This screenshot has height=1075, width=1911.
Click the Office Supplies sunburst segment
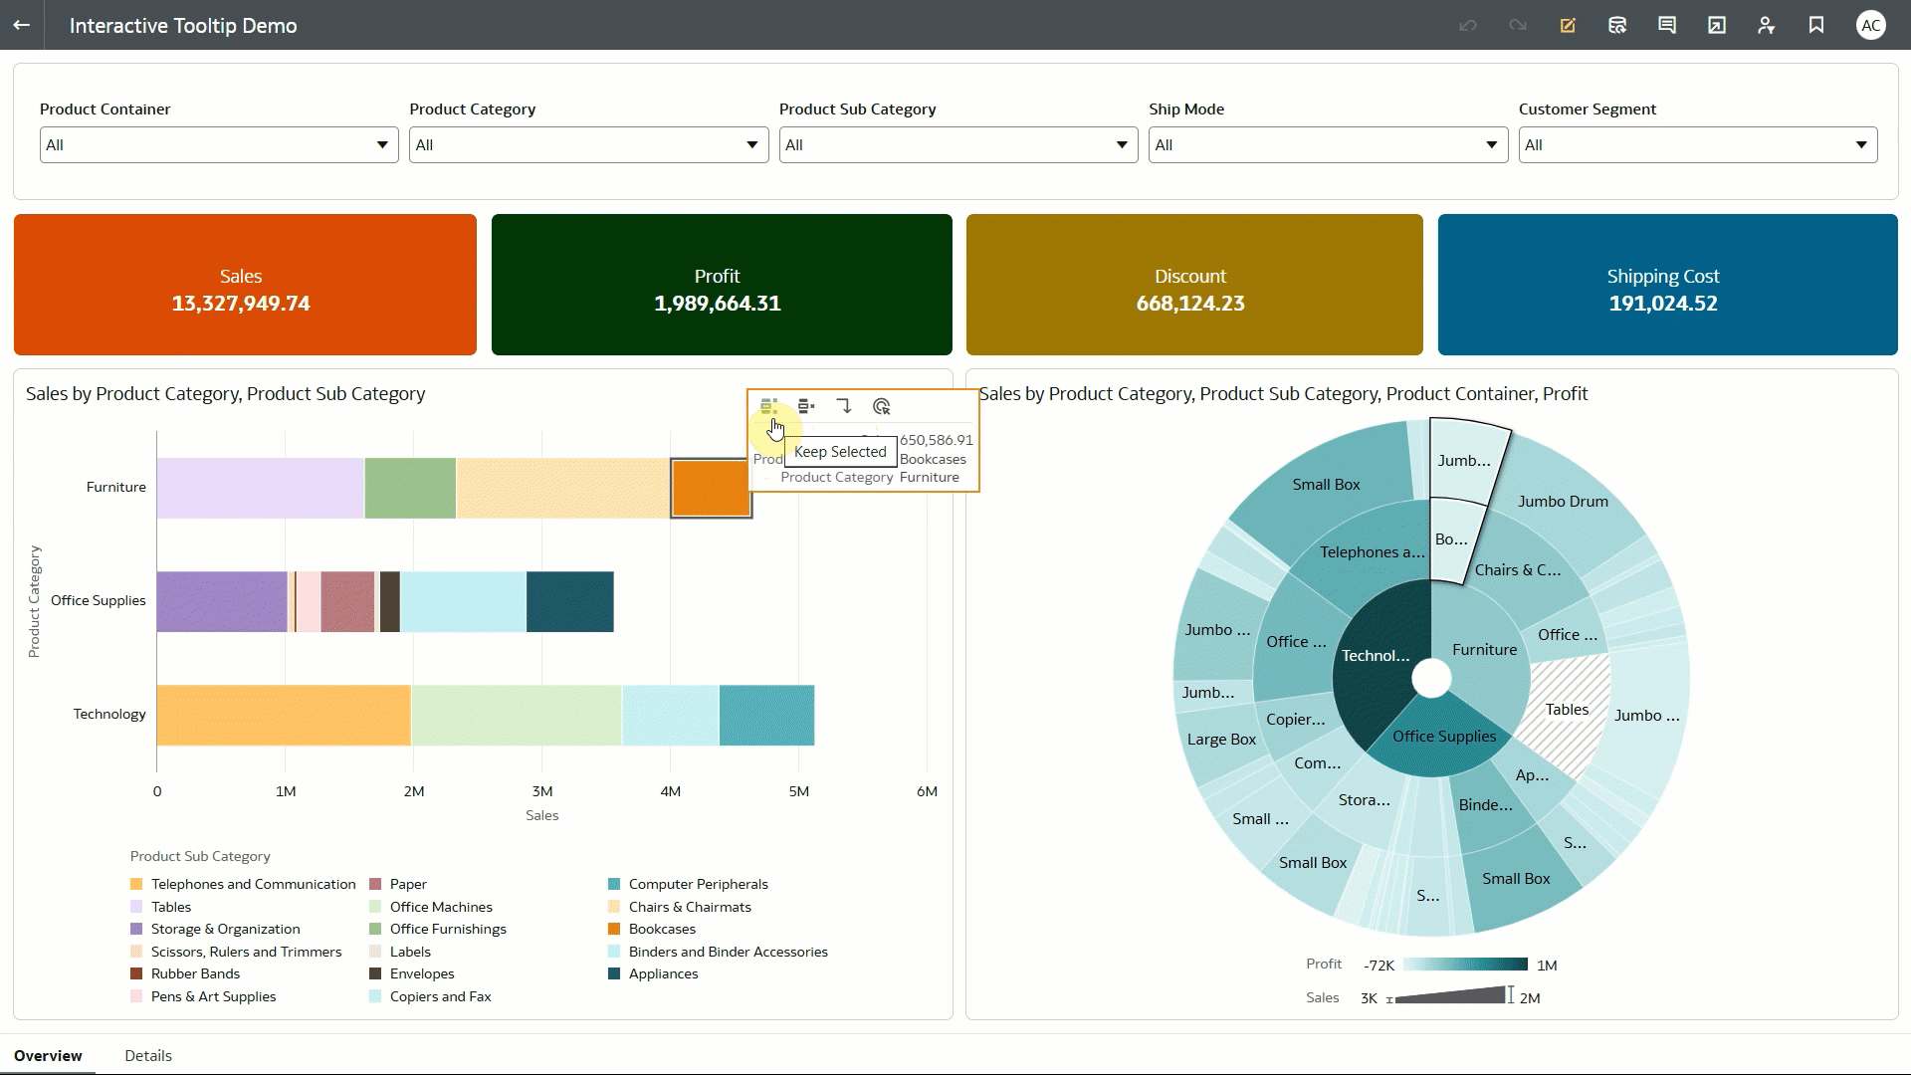coord(1443,737)
